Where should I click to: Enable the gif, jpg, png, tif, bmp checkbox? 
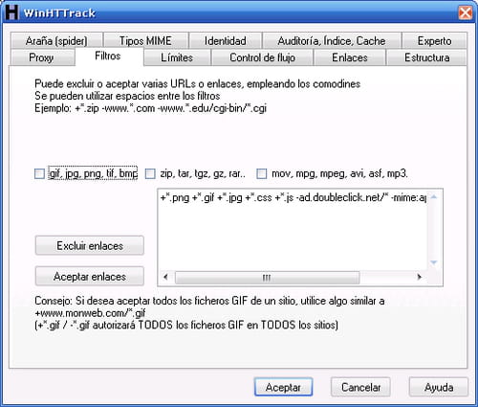(39, 174)
